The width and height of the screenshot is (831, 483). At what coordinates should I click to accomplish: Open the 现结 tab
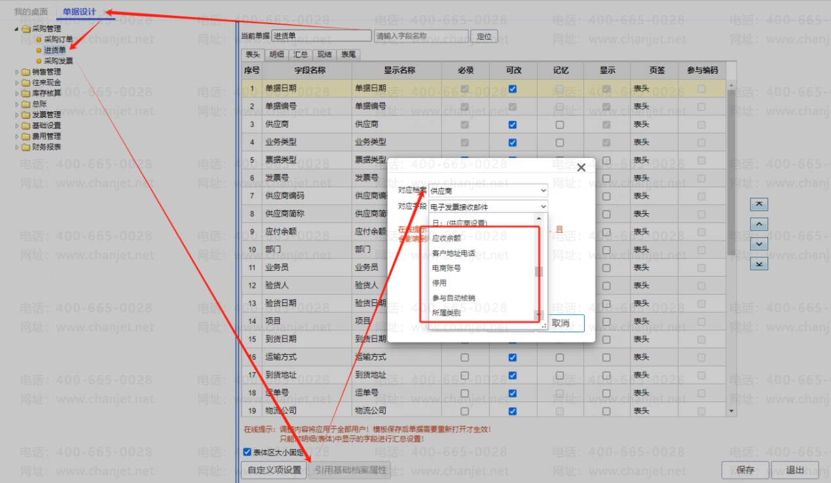(x=324, y=55)
